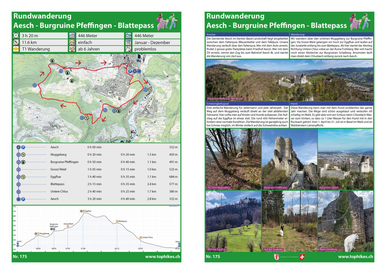The width and height of the screenshot is (386, 274).
Task: Click the blue P parking marker on the map
Action: tap(130, 71)
